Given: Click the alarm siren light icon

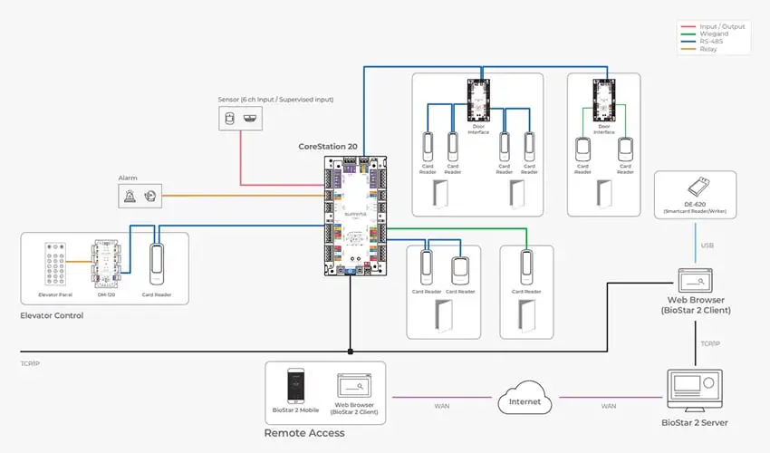Looking at the screenshot, I should (130, 196).
